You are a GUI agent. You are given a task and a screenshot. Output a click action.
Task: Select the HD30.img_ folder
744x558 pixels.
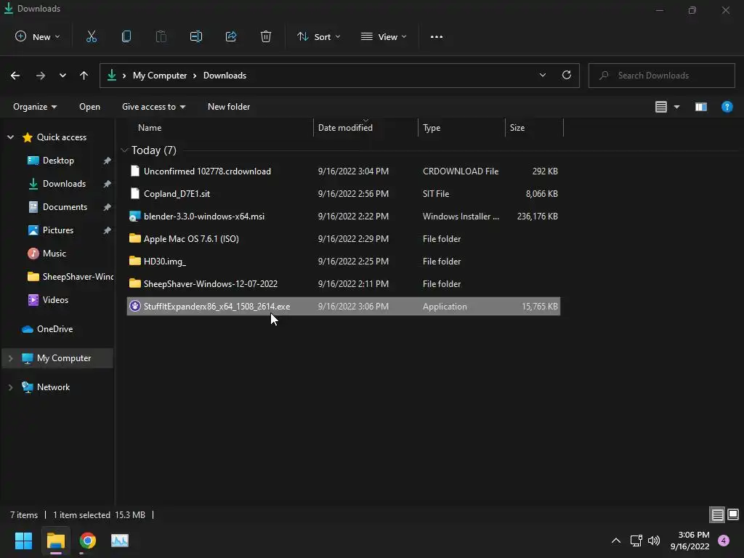point(344,262)
